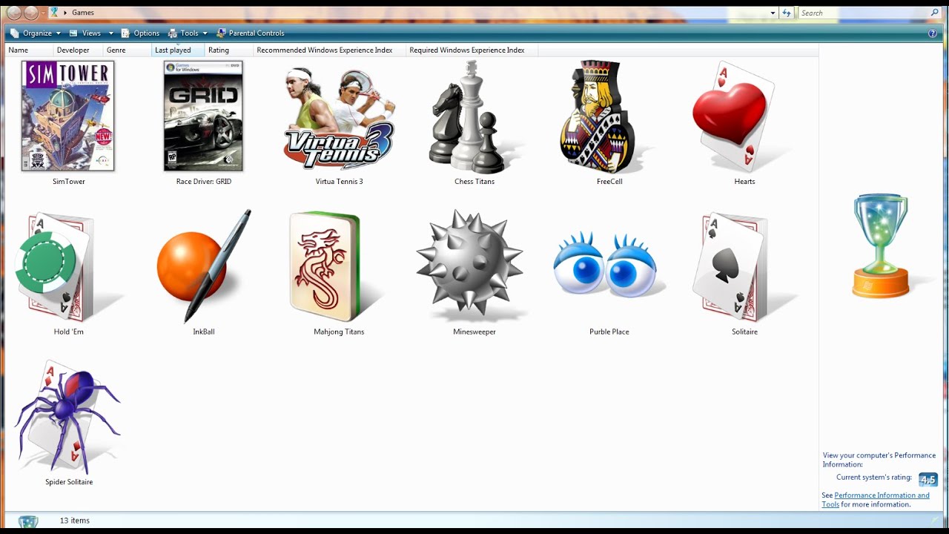The image size is (949, 534).
Task: Select the Virtua Tennis 3 icon
Action: [x=339, y=119]
